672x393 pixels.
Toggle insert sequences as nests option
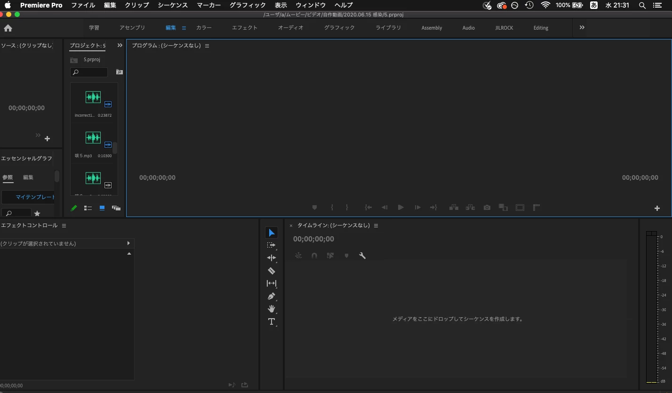coord(298,256)
